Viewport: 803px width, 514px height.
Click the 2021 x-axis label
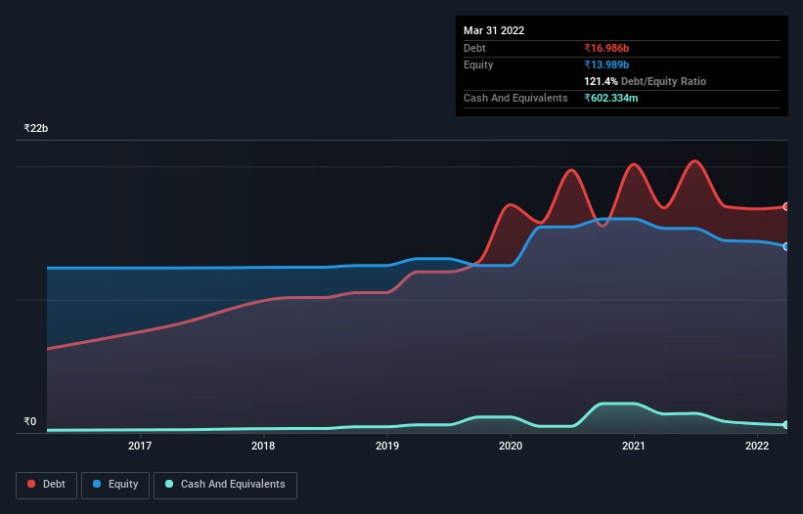pyautogui.click(x=634, y=446)
